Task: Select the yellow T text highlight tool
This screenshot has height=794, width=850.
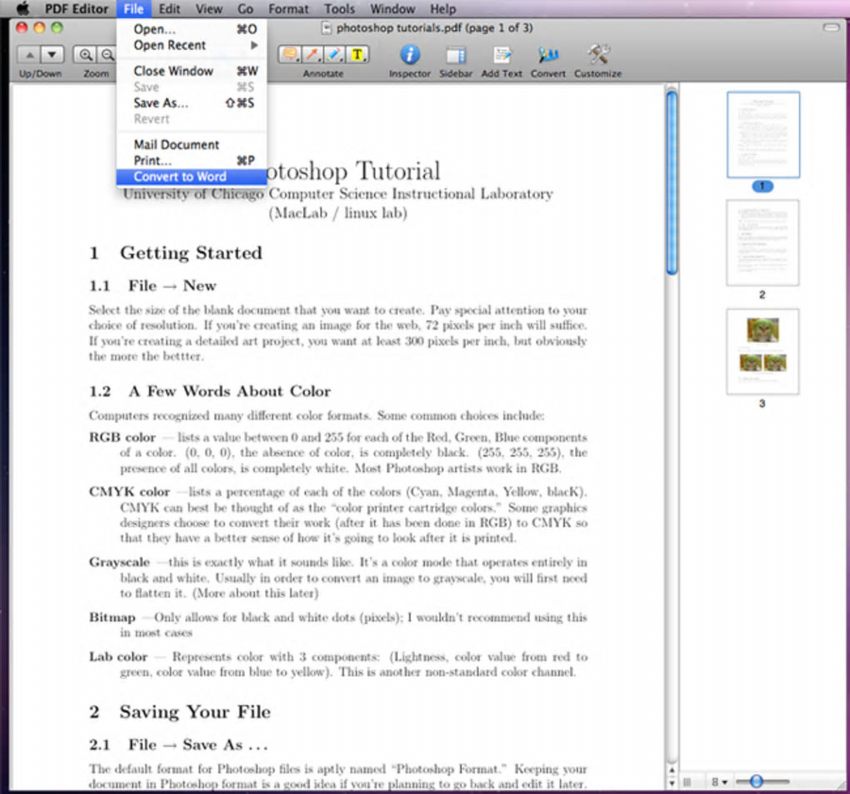Action: 357,54
